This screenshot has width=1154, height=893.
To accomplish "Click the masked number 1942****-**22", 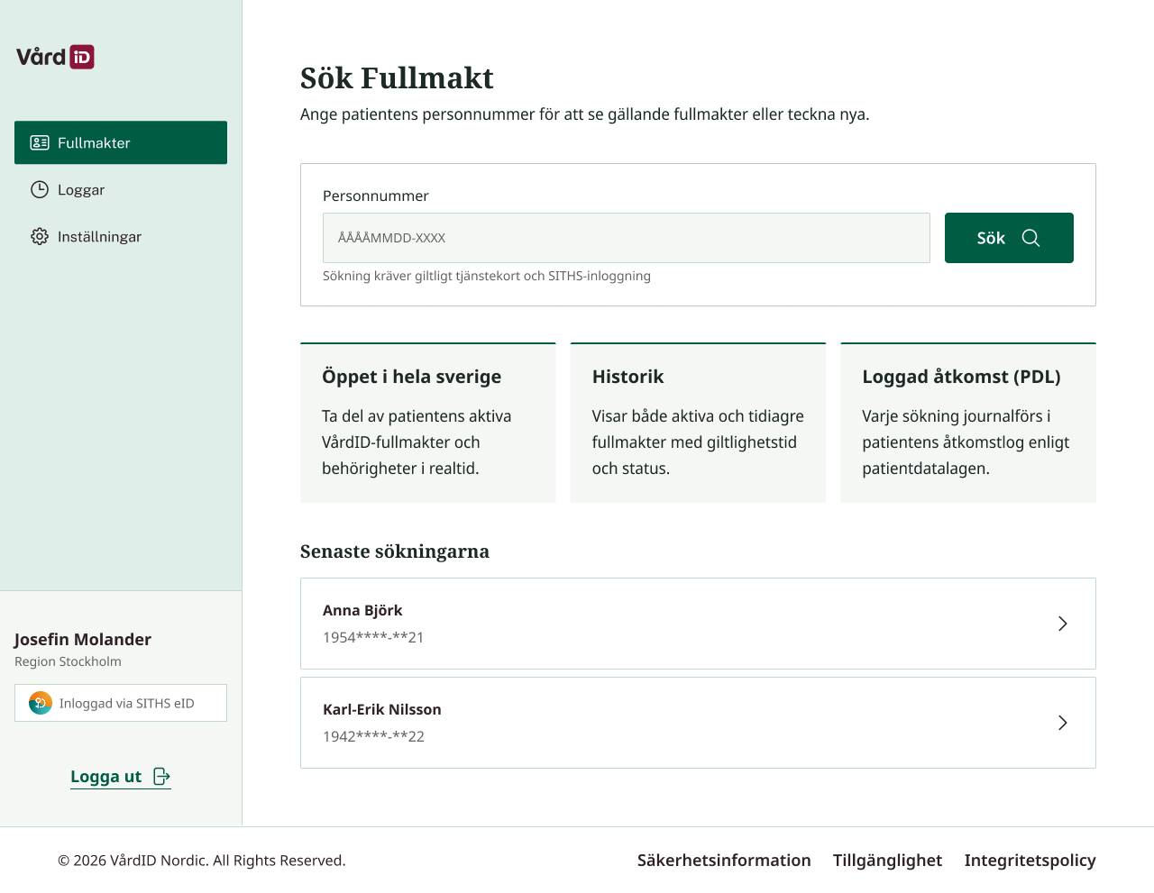I will pyautogui.click(x=373, y=736).
